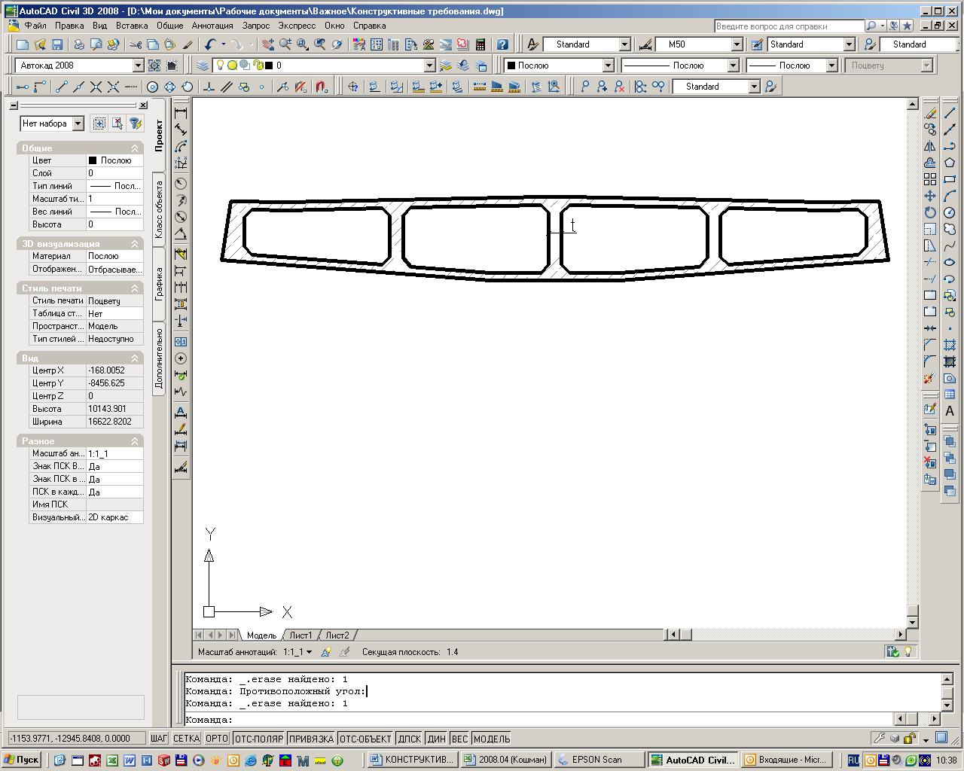Click the Match Properties brush icon

point(188,44)
